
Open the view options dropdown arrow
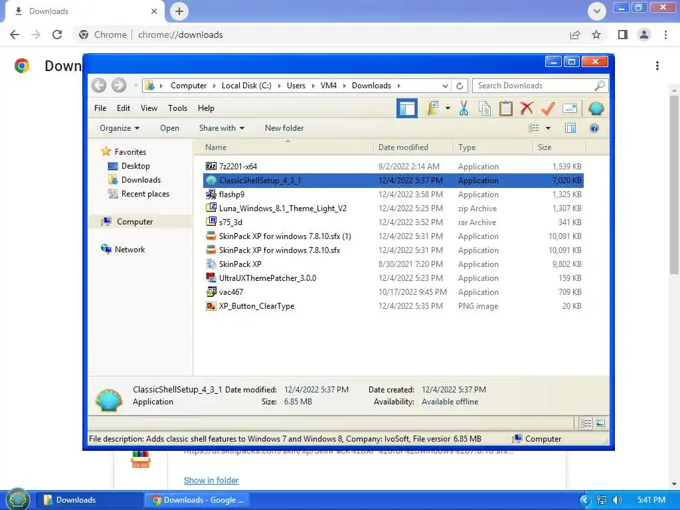point(548,128)
